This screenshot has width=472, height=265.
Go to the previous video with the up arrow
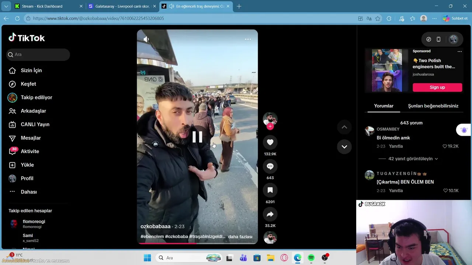(x=344, y=127)
